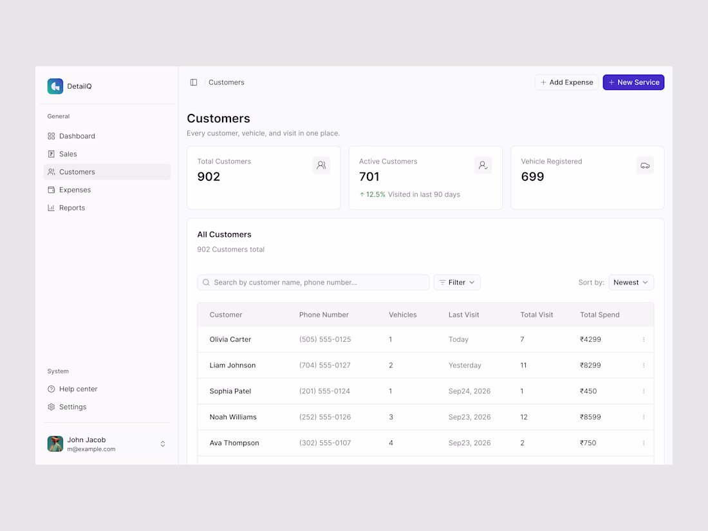This screenshot has height=531, width=708.
Task: Click the Total Customers people icon
Action: (321, 165)
